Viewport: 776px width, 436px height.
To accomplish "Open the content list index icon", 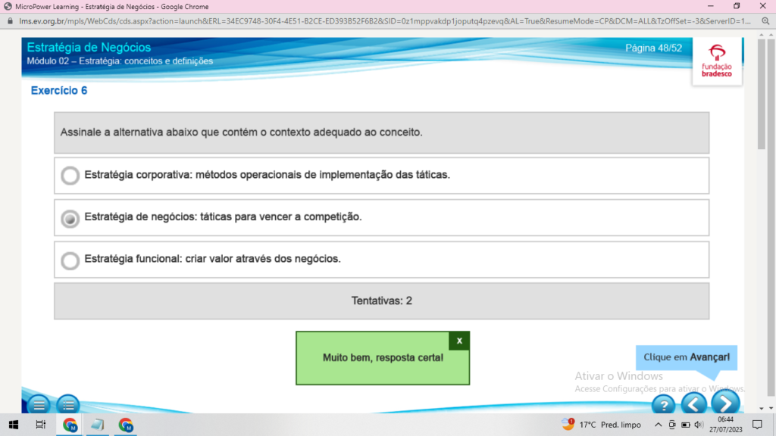I will pos(67,405).
